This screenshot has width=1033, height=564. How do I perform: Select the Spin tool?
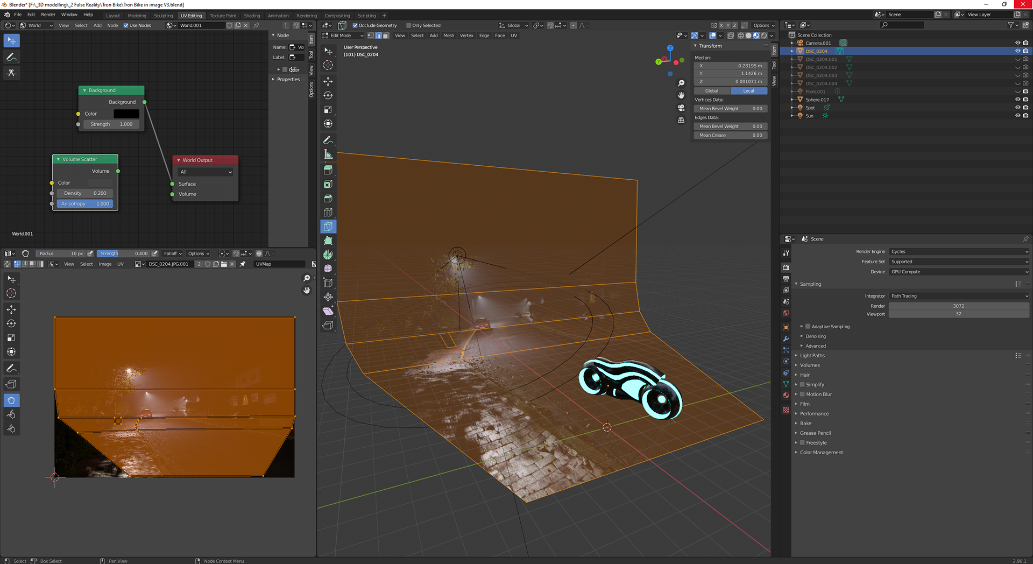tap(328, 255)
